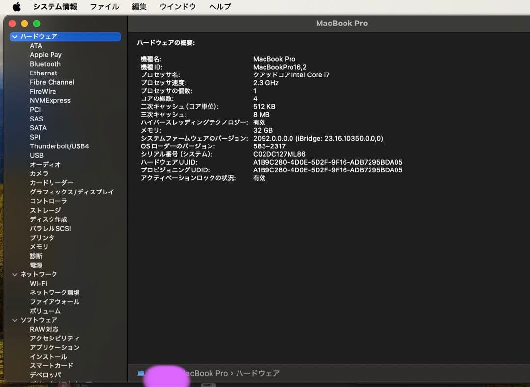Select ストレージ in the sidebar
This screenshot has height=387, width=530.
(45, 210)
